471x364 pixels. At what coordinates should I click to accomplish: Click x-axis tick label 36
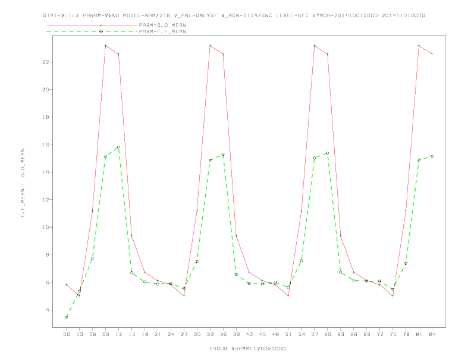pyautogui.click(x=223, y=334)
